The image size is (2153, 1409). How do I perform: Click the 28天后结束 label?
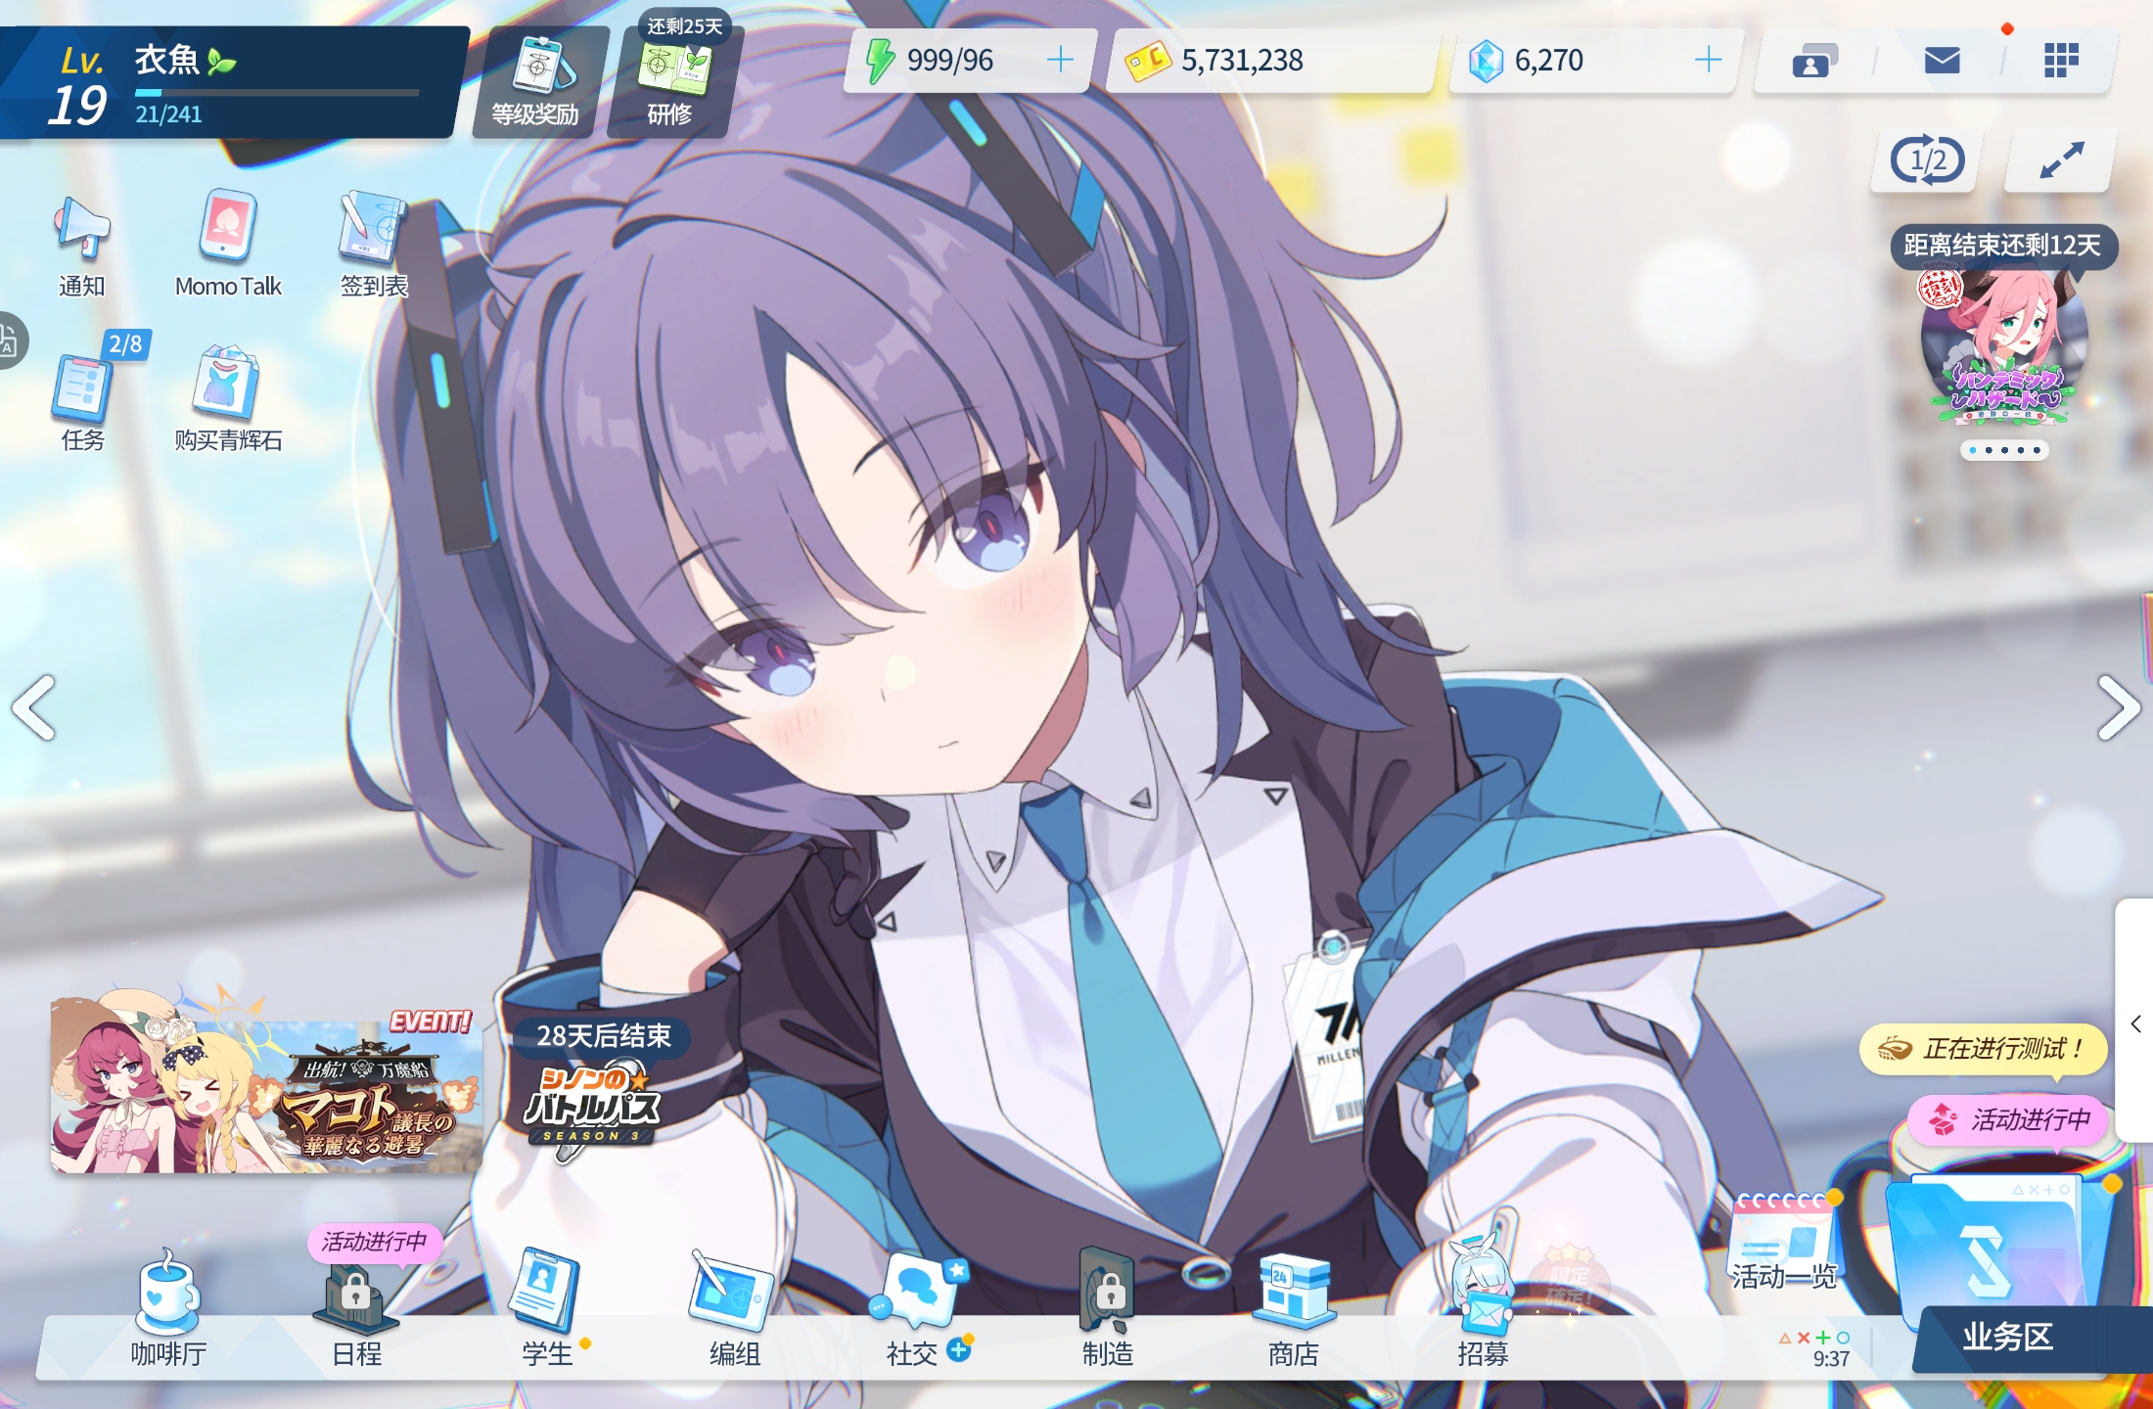click(x=604, y=1035)
